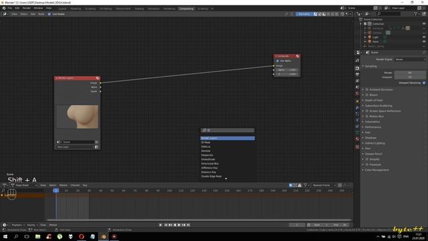Image resolution: width=428 pixels, height=241 pixels.
Task: Expand the Depth of Field panel
Action: (374, 100)
